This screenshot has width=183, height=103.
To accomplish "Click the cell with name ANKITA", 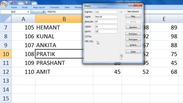I will [59, 45].
